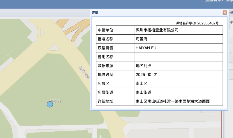Viewport: 233px width, 138px height.
Task: Click the 地名批准 value cell
Action: tap(179, 66)
